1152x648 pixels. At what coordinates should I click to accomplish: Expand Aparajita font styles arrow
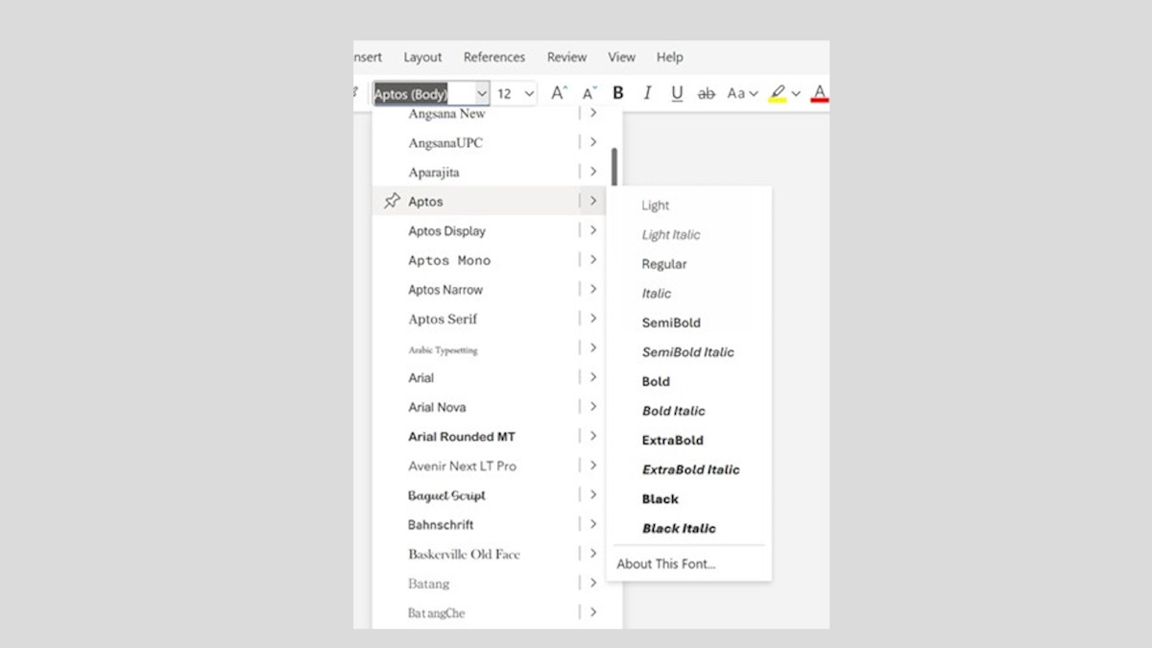pyautogui.click(x=593, y=172)
